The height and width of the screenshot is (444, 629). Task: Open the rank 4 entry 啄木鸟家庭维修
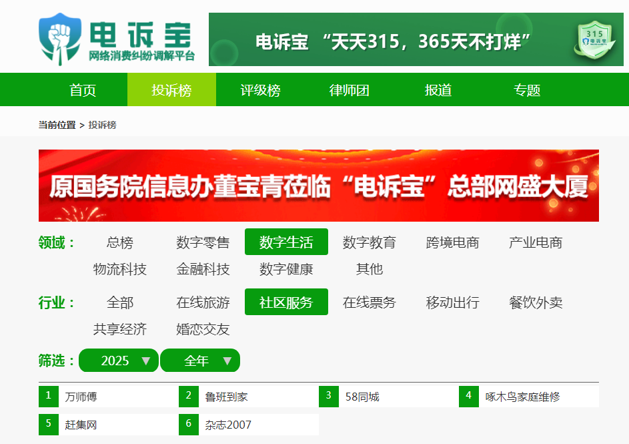529,397
